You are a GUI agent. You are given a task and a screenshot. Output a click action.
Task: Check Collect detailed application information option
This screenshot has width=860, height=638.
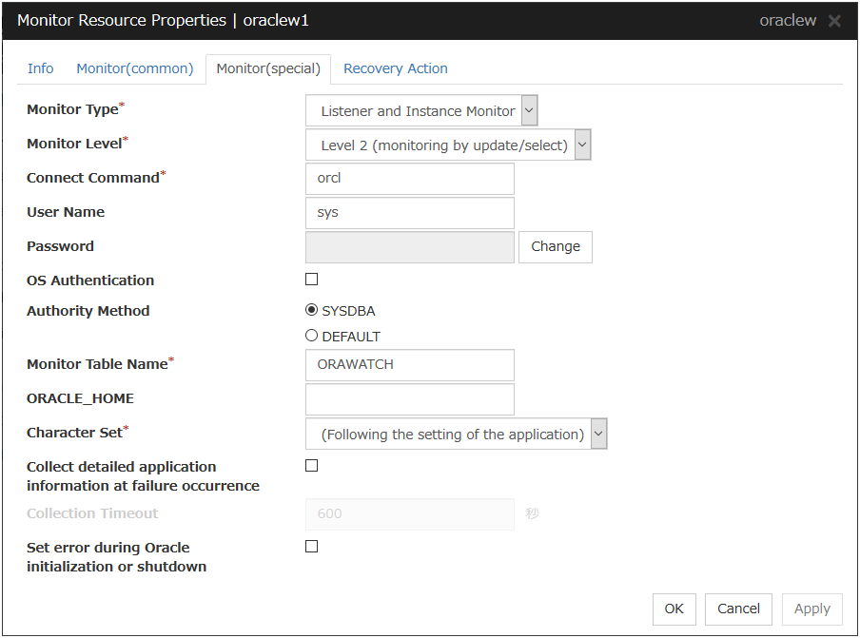(x=312, y=466)
